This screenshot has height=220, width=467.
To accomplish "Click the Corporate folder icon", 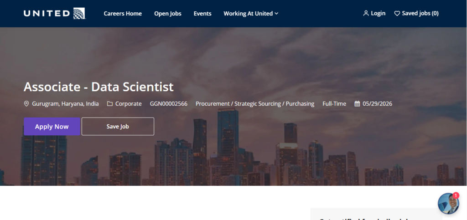I will (110, 104).
